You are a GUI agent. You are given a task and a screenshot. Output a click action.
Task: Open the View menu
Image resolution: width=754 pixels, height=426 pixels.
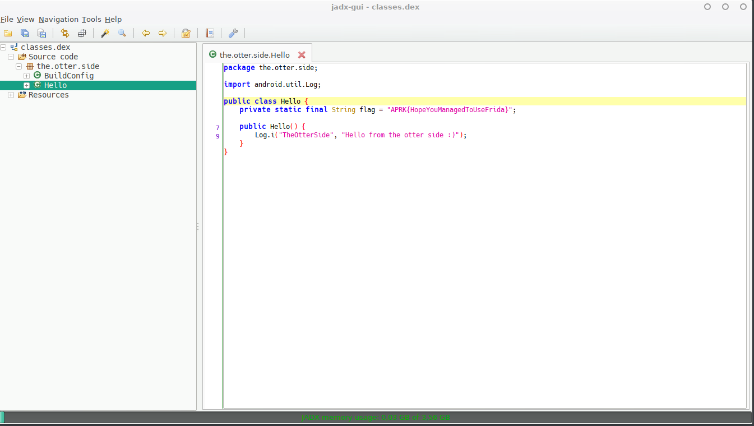point(26,19)
